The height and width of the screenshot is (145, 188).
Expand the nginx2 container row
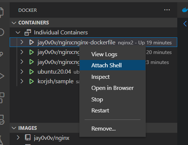coord(22,42)
